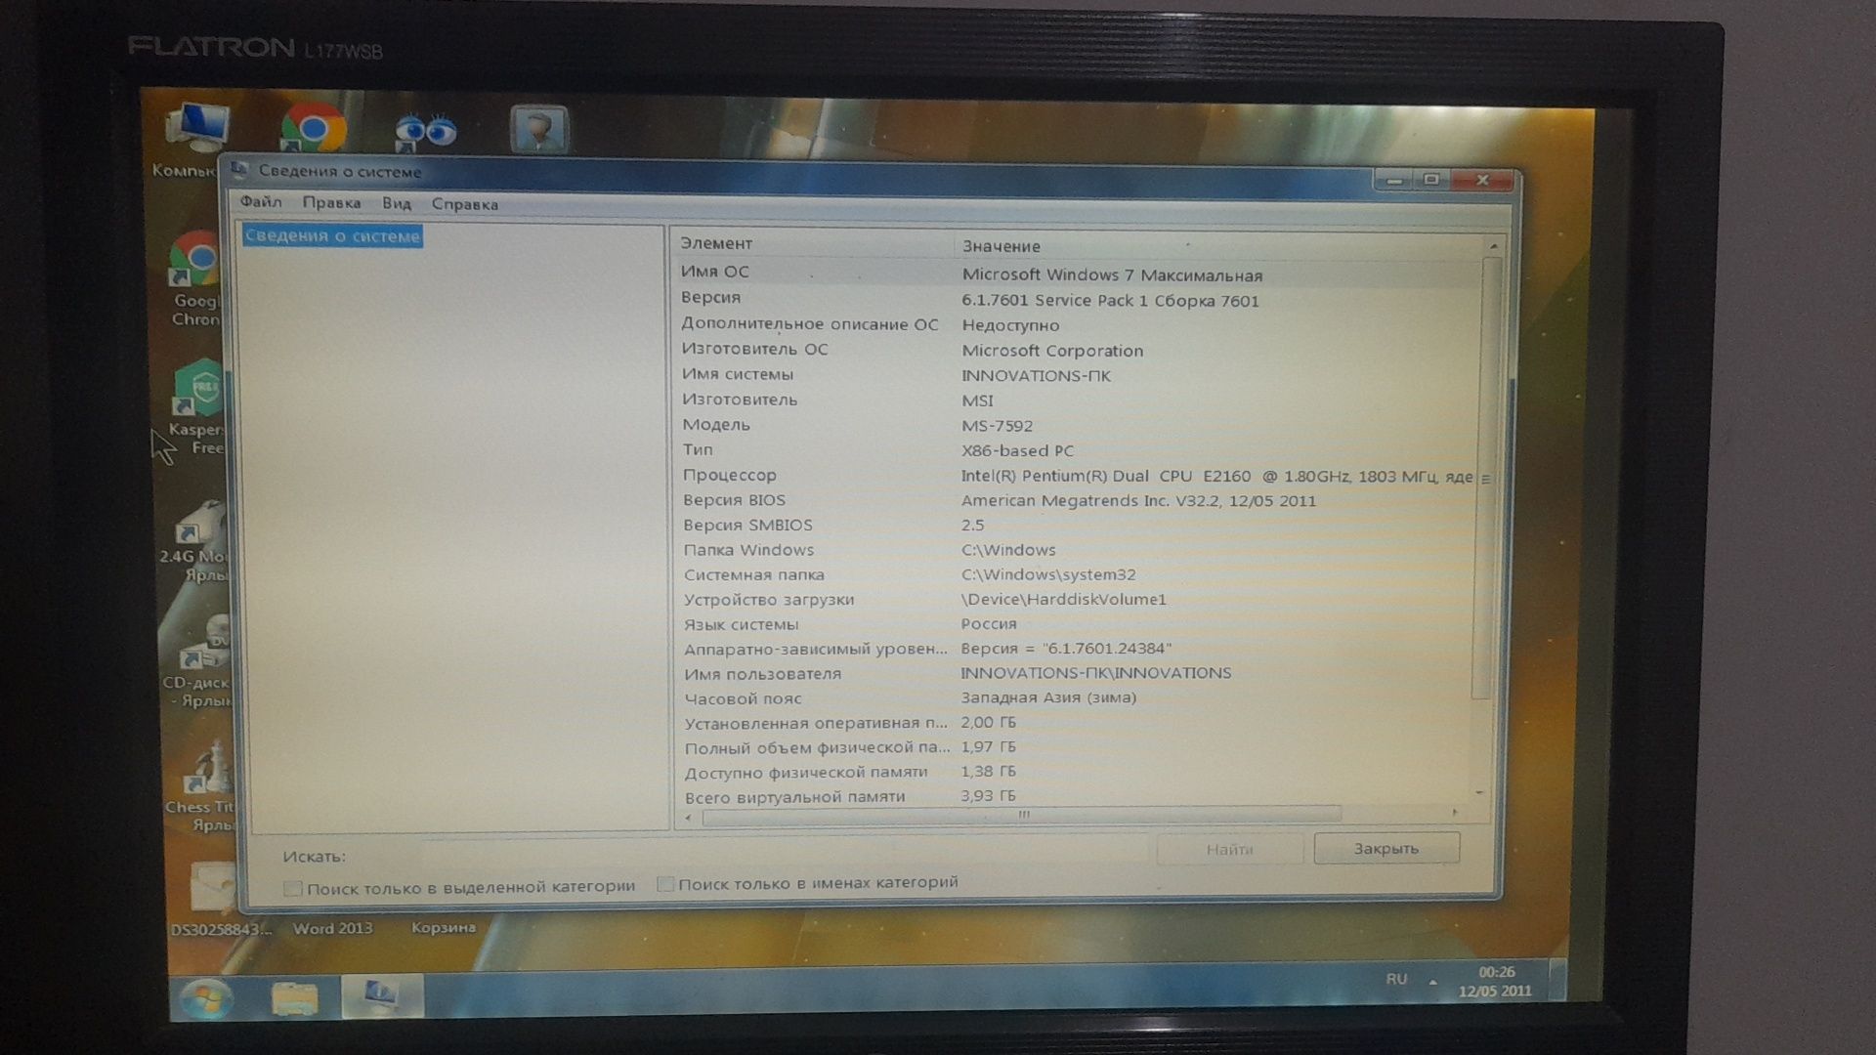Open Корзина on the desktop
1876x1055 pixels.
(444, 927)
